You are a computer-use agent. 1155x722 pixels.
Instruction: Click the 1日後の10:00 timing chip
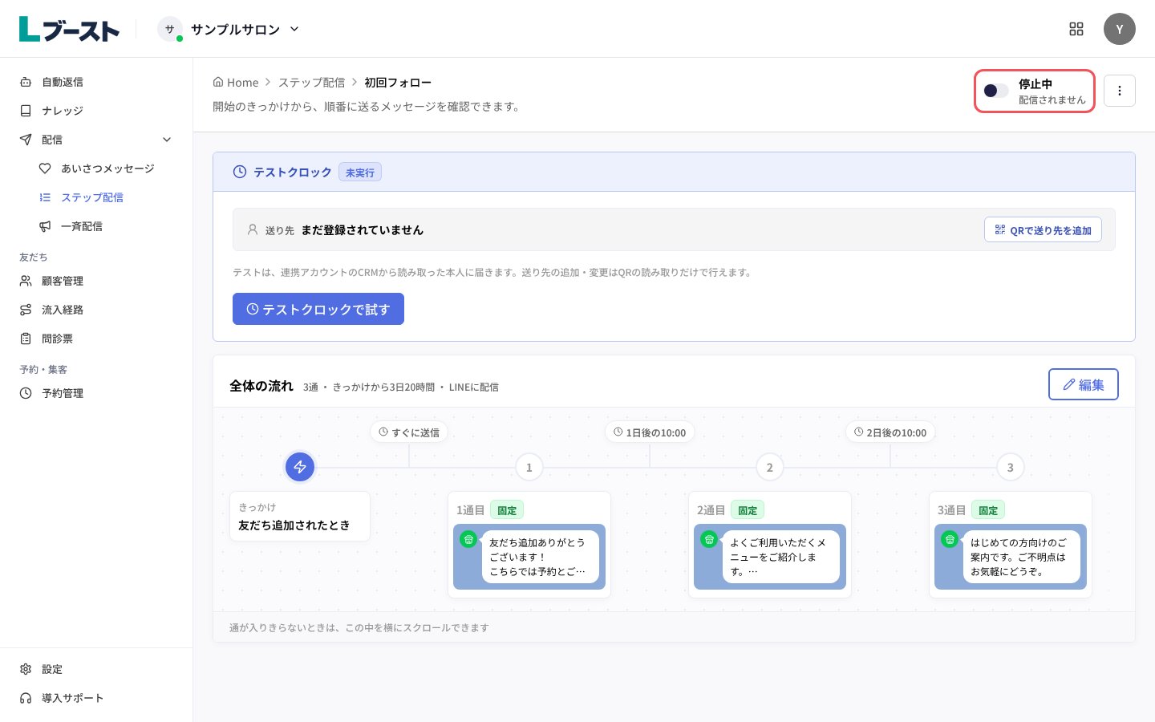click(x=650, y=432)
